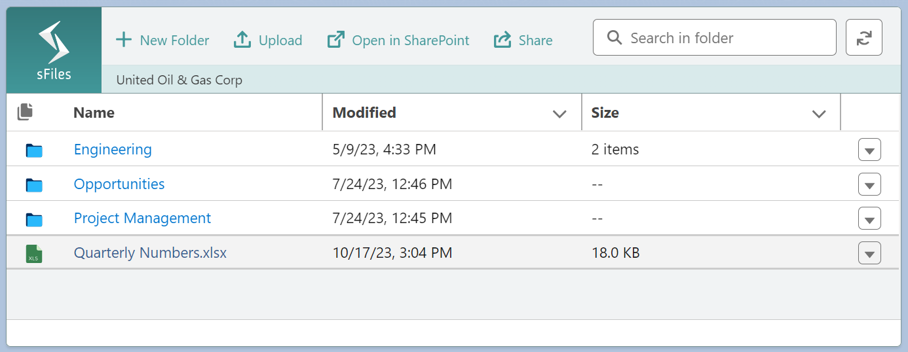Open the Opportunities row actions dropdown

point(869,185)
